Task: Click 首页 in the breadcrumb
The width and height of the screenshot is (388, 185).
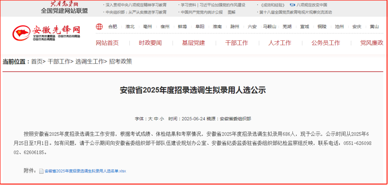Action: pos(37,62)
